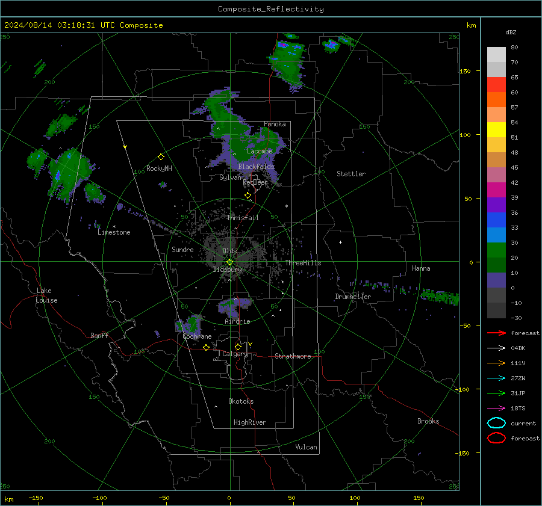Click the yellow diamond marker above Calgary label
Viewport: 542px width, 506px height.
click(x=238, y=347)
